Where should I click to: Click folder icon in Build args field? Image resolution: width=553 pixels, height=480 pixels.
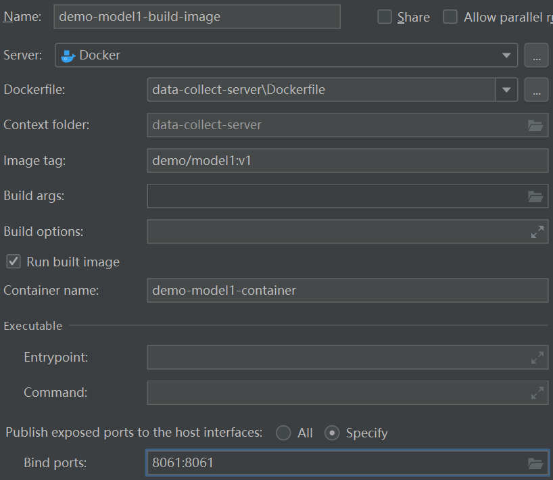(535, 196)
